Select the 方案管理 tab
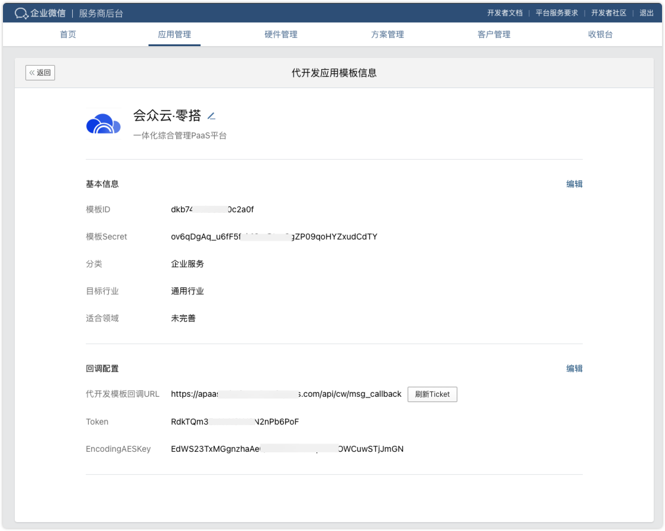 pos(387,34)
